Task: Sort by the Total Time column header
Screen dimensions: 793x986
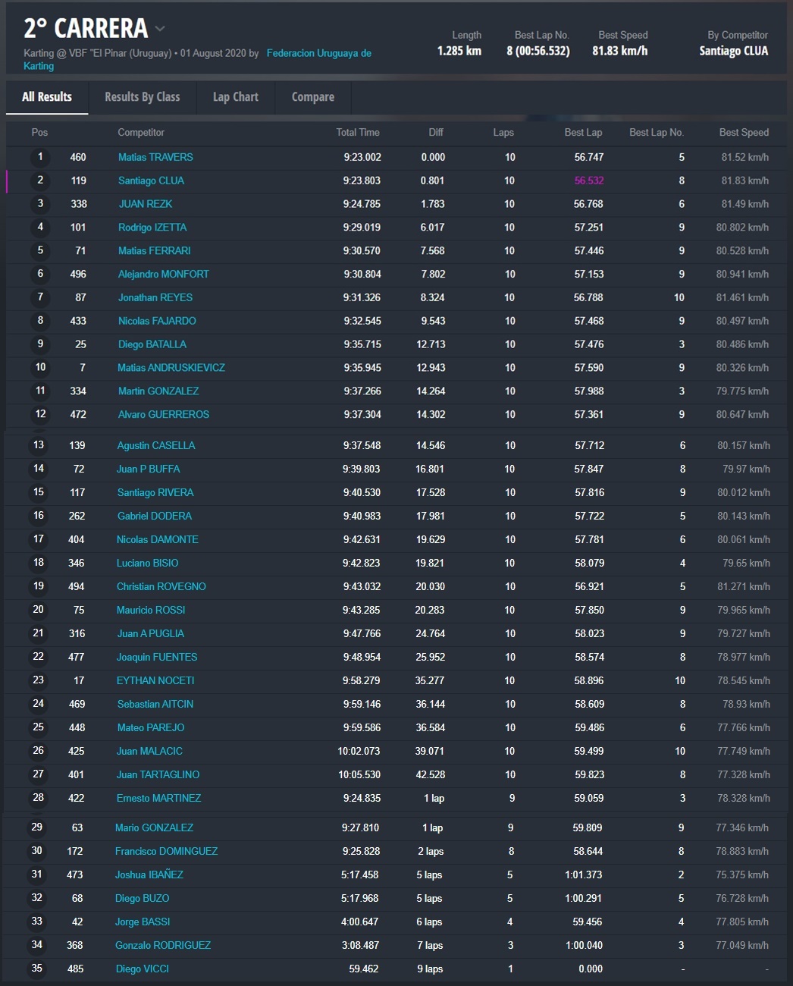Action: click(357, 132)
